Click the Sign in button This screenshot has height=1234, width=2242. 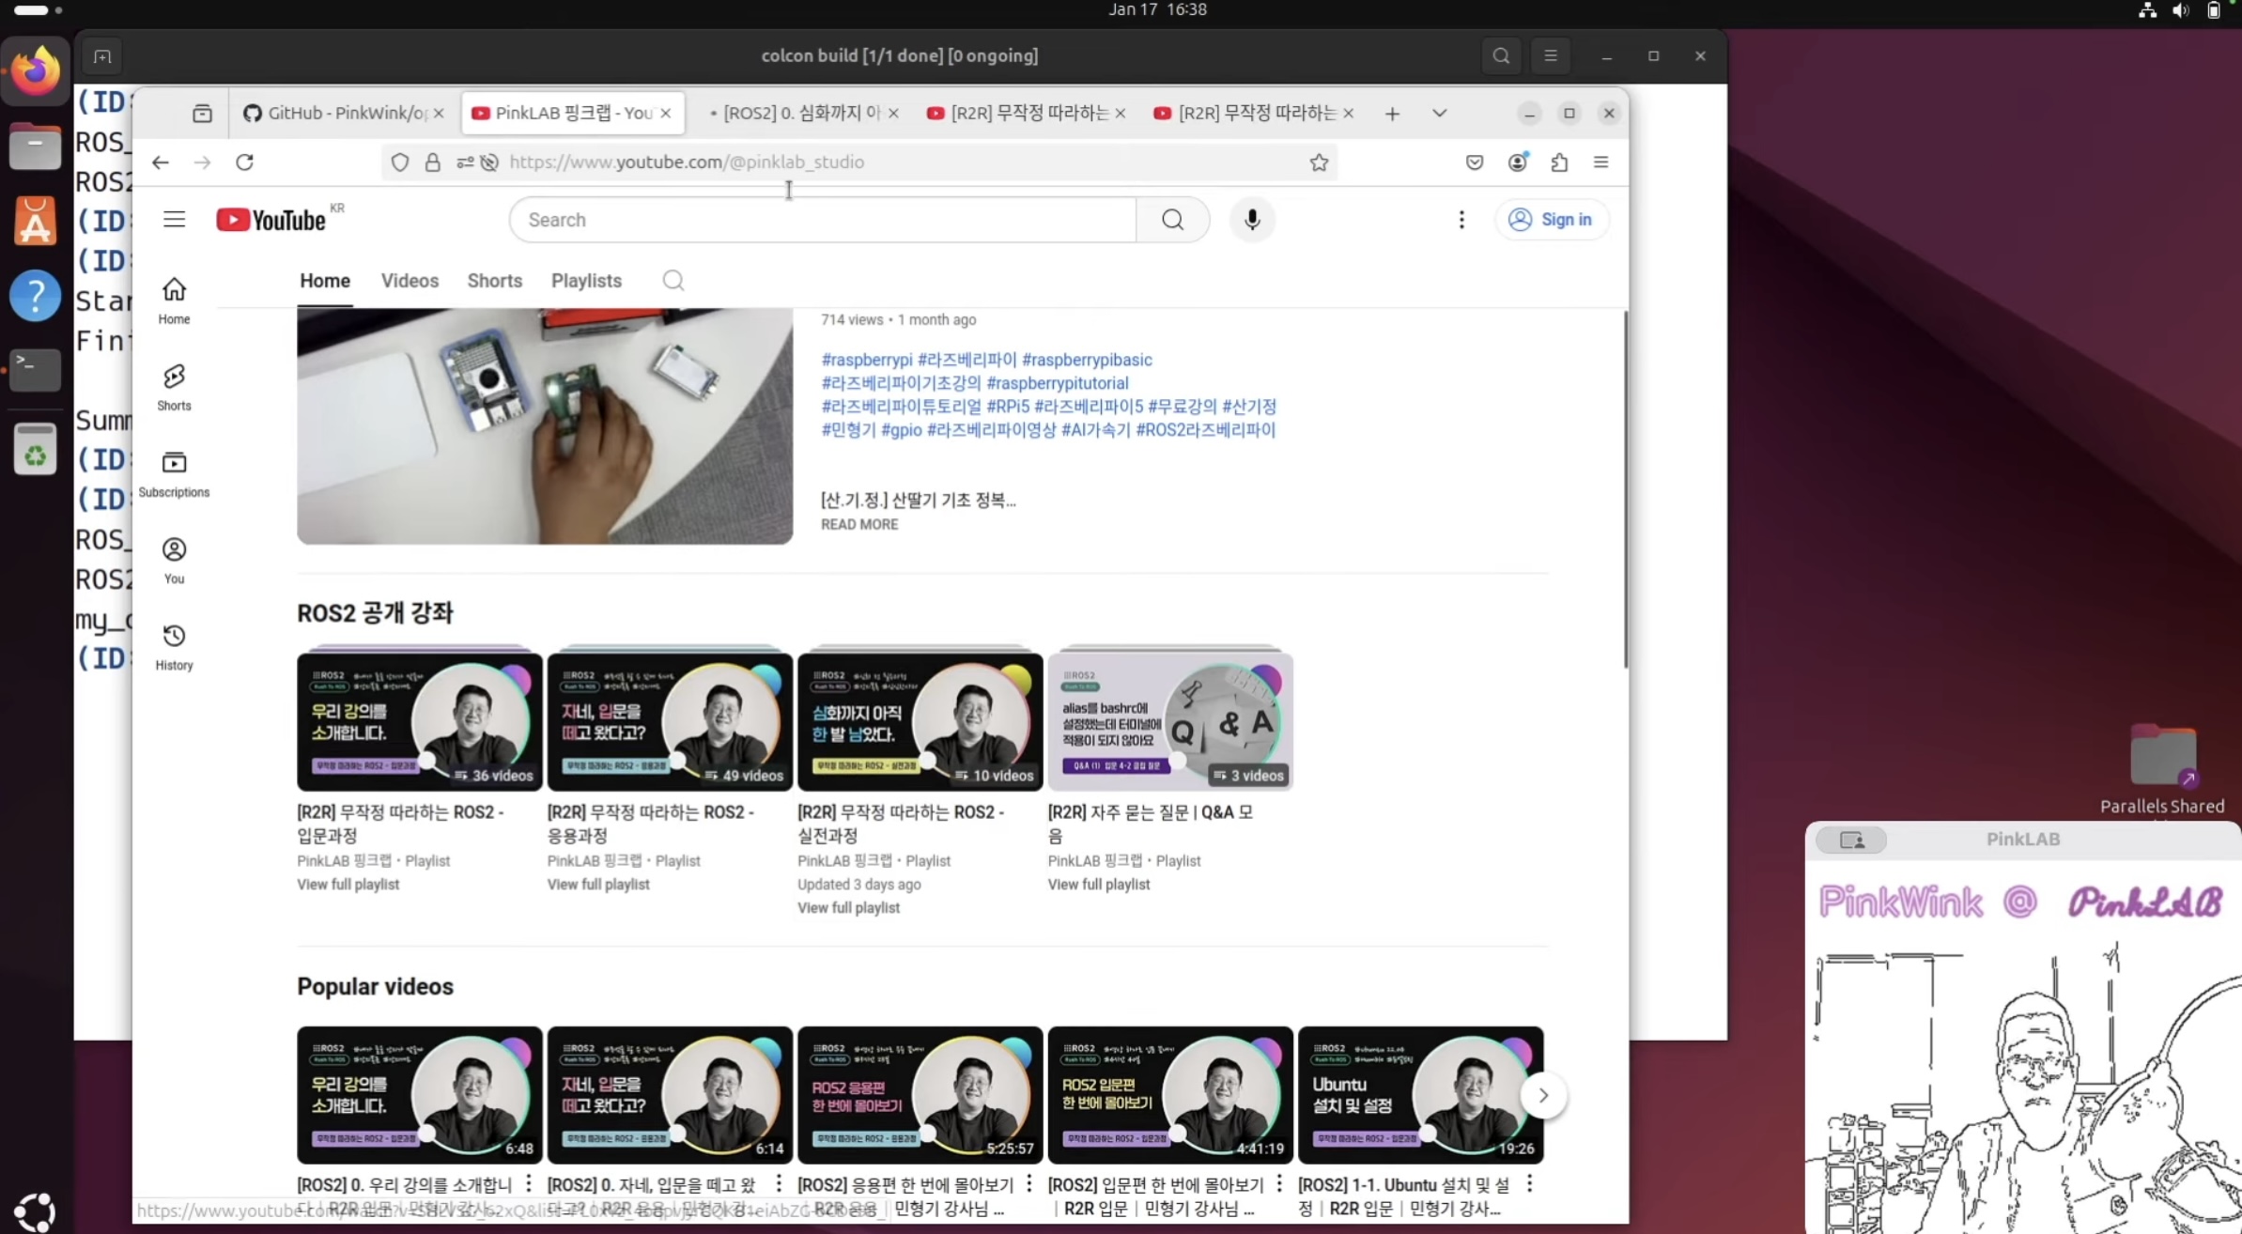(1551, 220)
